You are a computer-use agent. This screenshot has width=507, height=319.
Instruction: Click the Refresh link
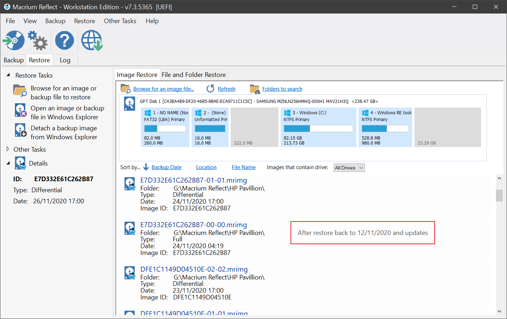pos(226,89)
